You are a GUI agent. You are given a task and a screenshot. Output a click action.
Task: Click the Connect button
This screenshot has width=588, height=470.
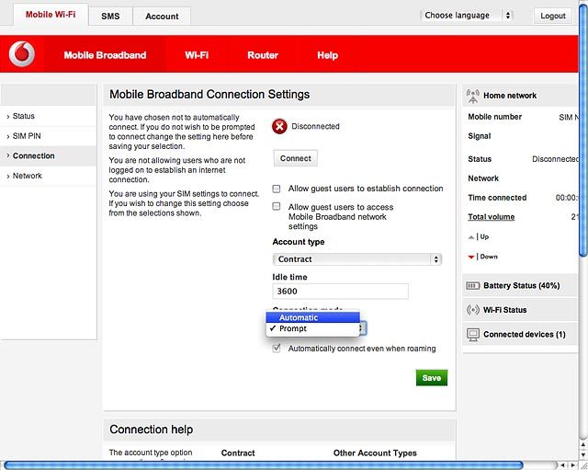(x=296, y=158)
